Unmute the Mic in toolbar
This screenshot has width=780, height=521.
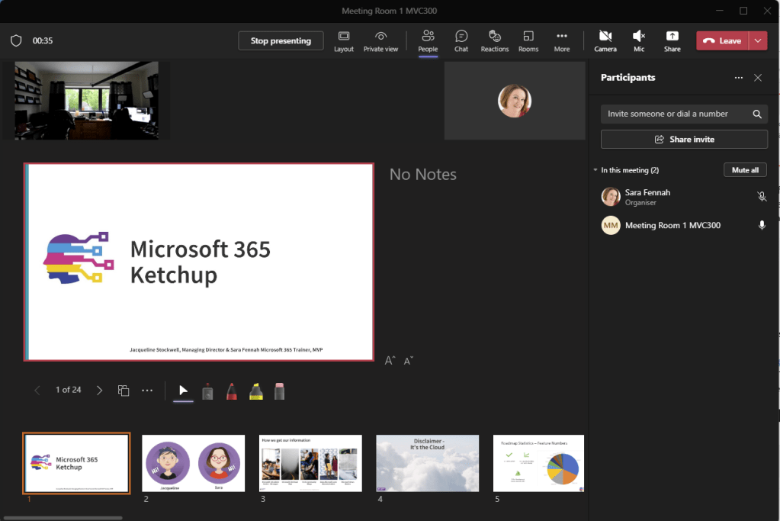639,40
